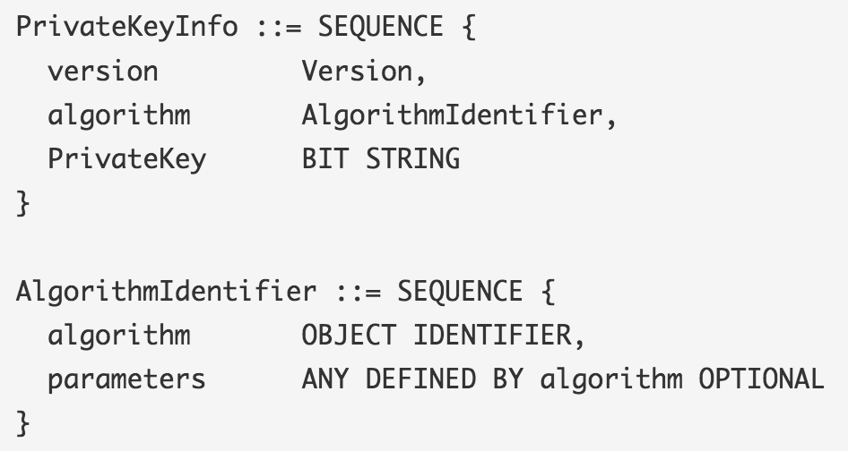Click the final closing brace
The height and width of the screenshot is (451, 848).
coord(23,424)
